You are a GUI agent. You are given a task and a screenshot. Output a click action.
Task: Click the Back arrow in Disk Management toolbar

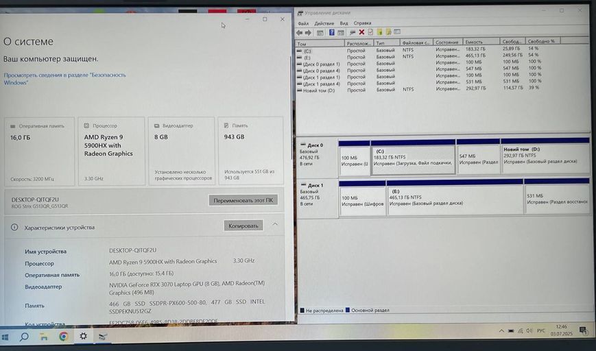click(x=300, y=33)
